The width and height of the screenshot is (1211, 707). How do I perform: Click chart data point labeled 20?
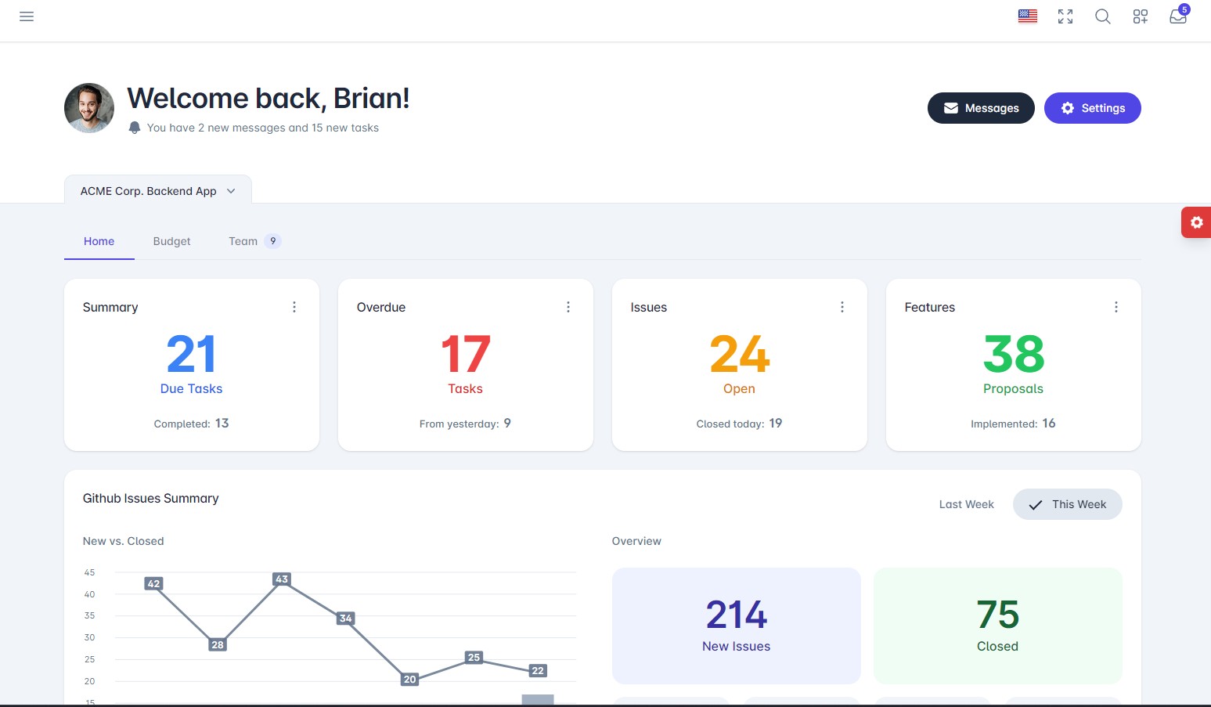coord(410,679)
